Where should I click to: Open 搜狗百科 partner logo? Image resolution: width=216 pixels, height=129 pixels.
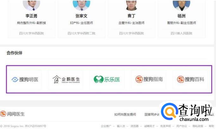coord(190,79)
